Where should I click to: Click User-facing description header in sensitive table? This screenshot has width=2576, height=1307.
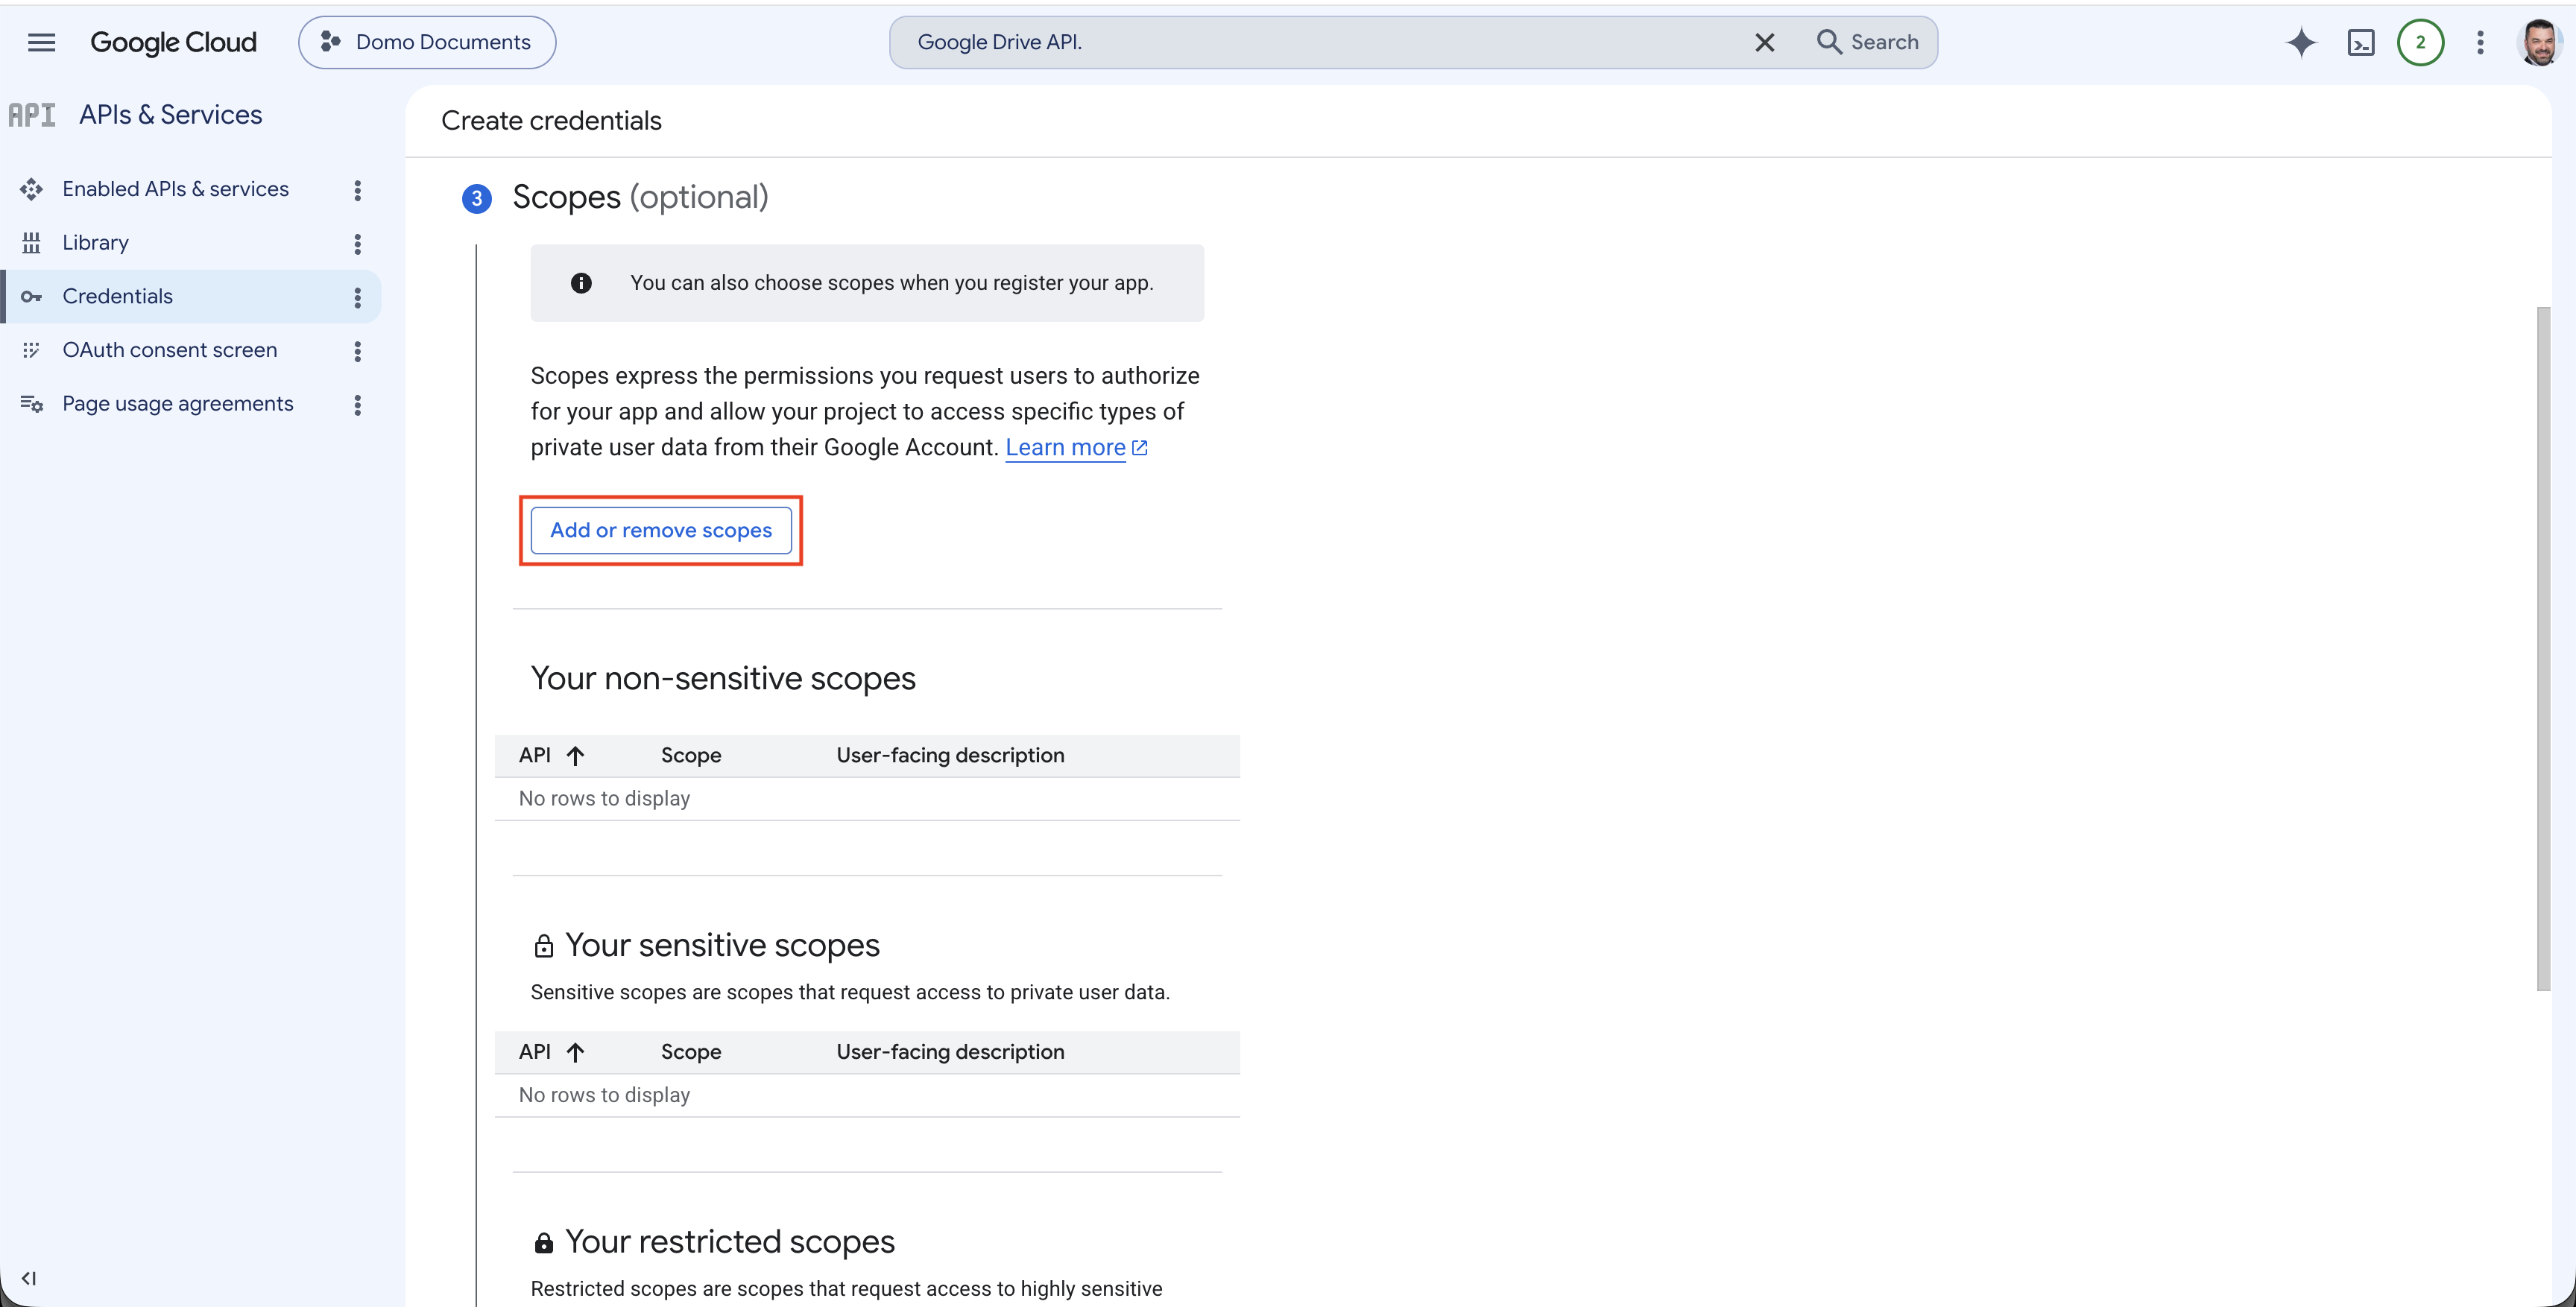tap(950, 1052)
